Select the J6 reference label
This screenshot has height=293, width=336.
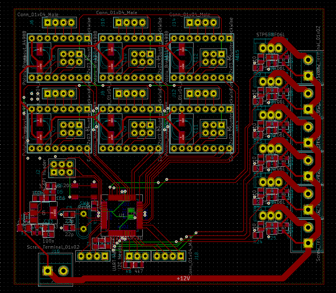[x=31, y=22]
